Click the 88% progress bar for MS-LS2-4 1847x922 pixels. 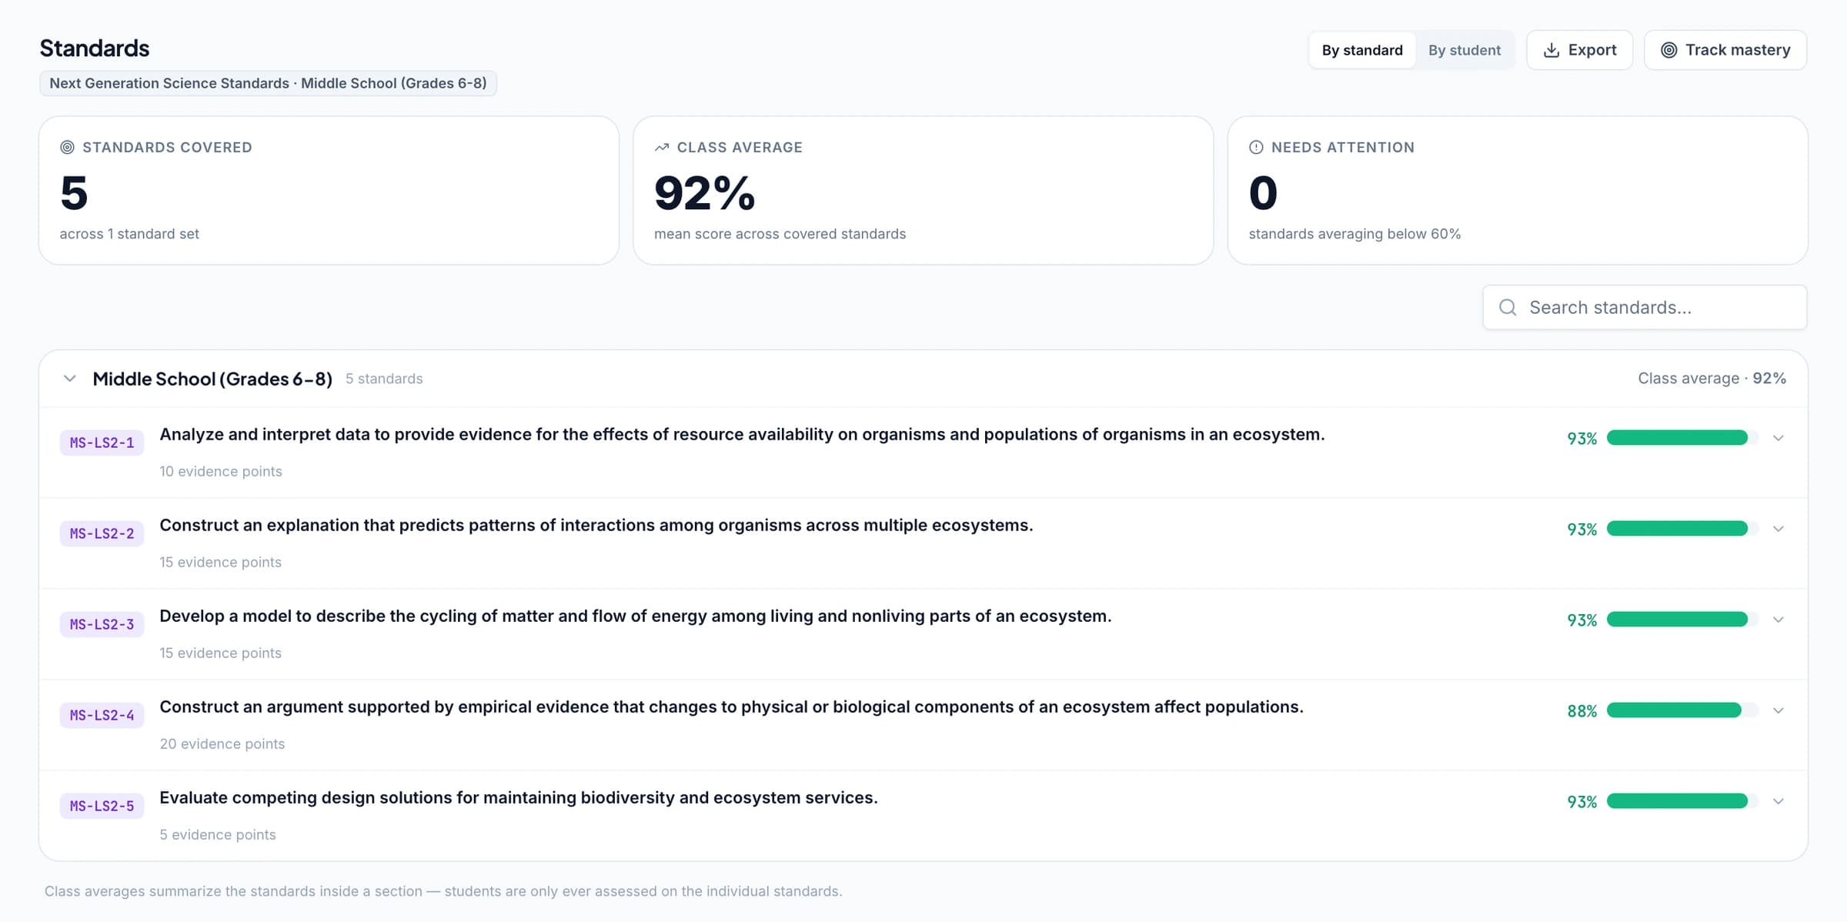[x=1682, y=710]
